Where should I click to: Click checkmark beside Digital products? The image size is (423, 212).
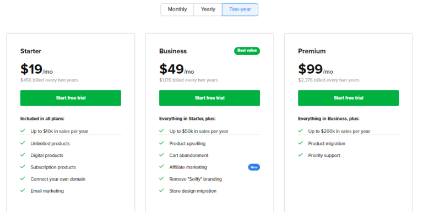(x=23, y=155)
